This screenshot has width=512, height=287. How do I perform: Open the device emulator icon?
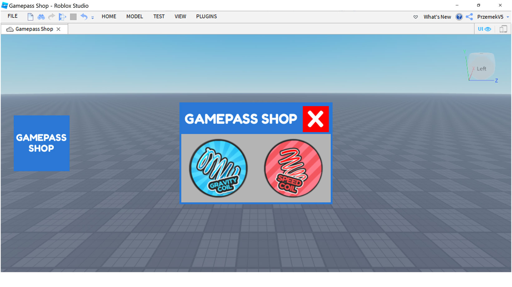[x=503, y=29]
